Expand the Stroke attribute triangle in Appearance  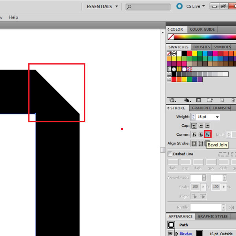click(177, 234)
